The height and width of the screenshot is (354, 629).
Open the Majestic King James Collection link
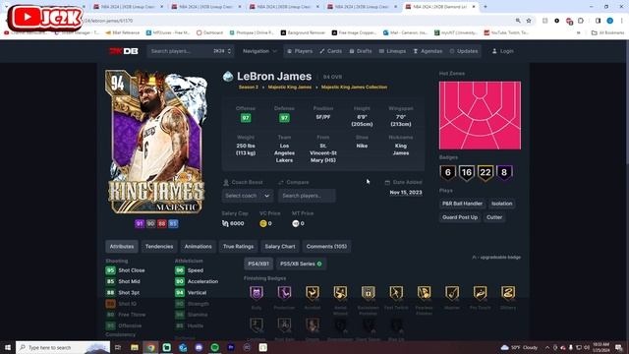point(354,88)
